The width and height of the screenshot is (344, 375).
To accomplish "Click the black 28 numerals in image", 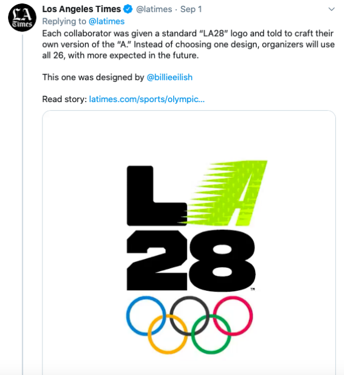I will coord(191,260).
